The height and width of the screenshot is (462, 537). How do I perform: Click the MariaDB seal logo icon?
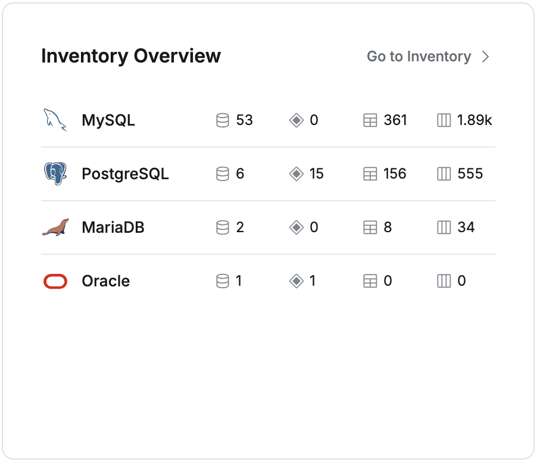point(55,227)
